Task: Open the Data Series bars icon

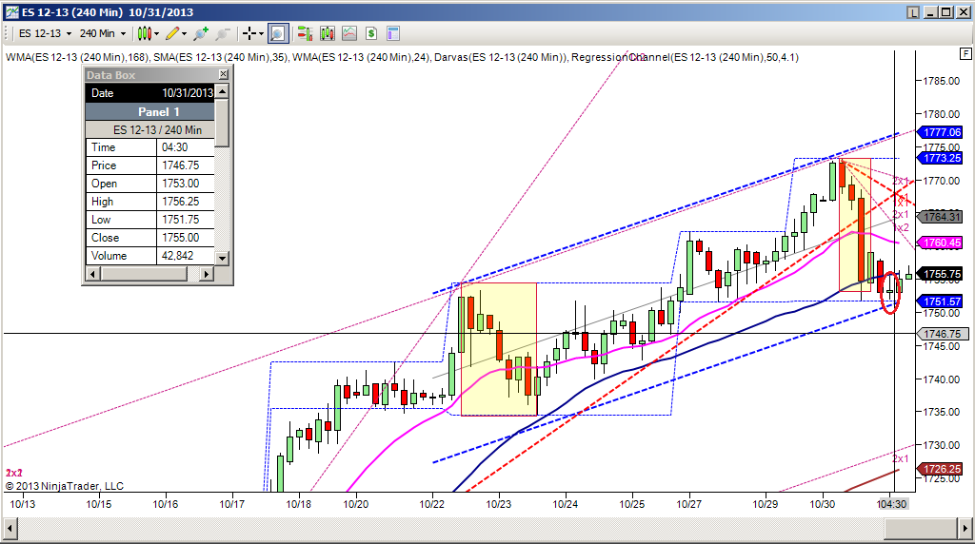Action: coord(328,33)
